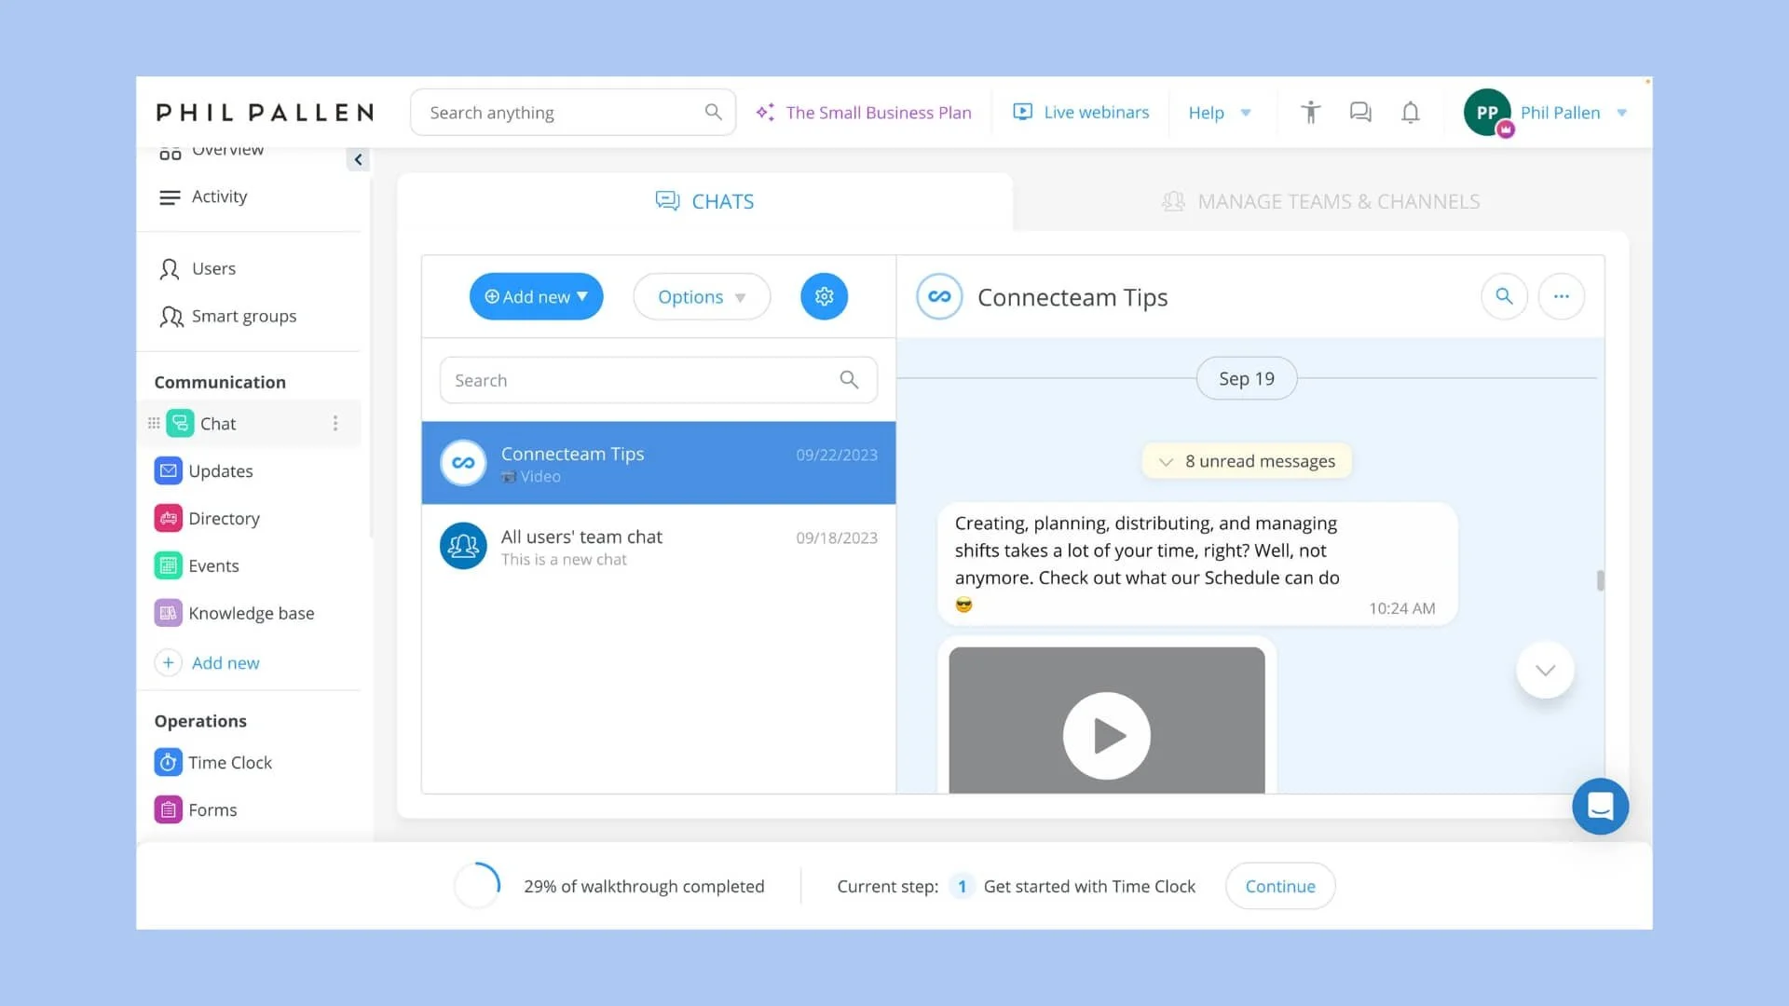
Task: Click the accessibility icon in the header
Action: (1310, 112)
